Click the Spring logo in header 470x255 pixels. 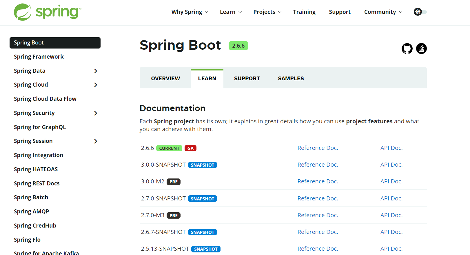point(48,12)
